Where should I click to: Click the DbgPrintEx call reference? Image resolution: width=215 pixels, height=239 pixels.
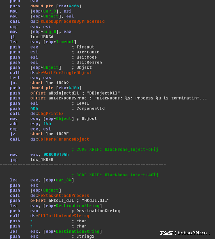51,114
